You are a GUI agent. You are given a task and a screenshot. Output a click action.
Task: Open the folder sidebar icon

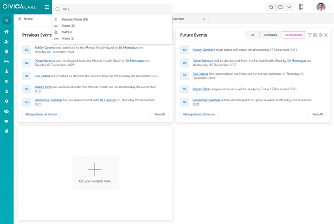[x=7, y=121]
